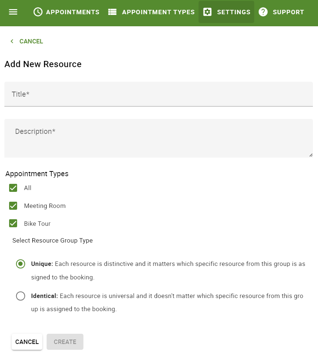Click the clock icon beside Appointments

tap(38, 12)
